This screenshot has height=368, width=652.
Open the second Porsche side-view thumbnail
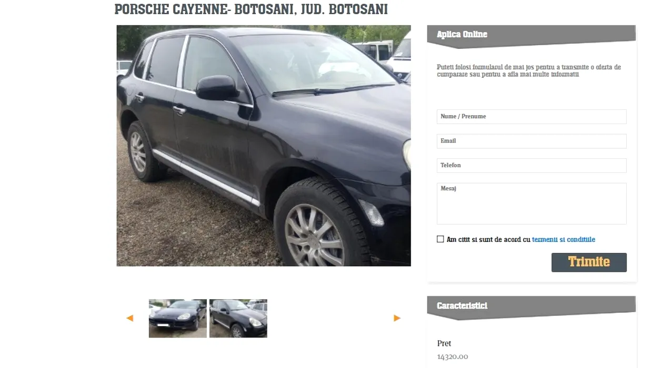pyautogui.click(x=238, y=319)
